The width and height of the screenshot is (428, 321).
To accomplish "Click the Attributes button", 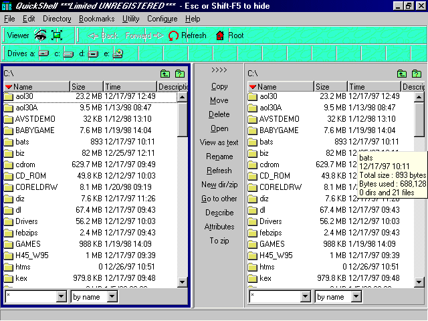I will pyautogui.click(x=219, y=227).
